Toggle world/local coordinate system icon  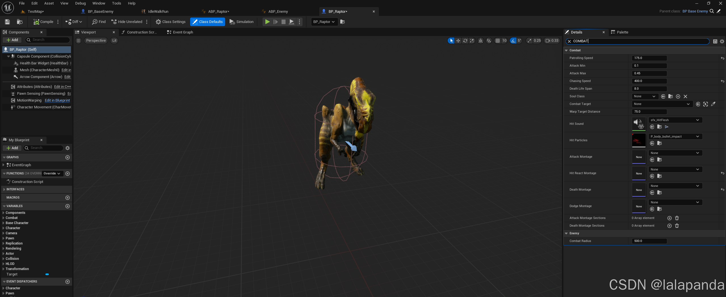tap(480, 41)
